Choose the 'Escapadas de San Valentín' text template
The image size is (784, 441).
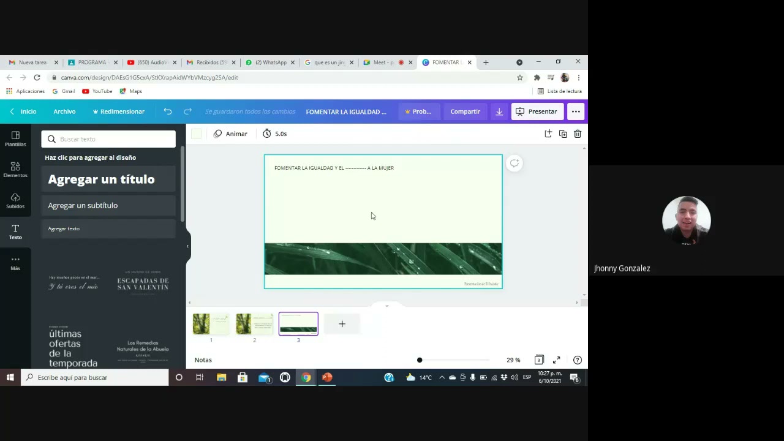pos(143,282)
